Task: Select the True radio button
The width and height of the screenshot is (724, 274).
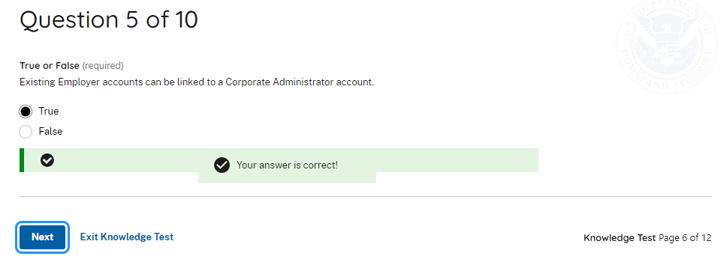Action: click(26, 112)
